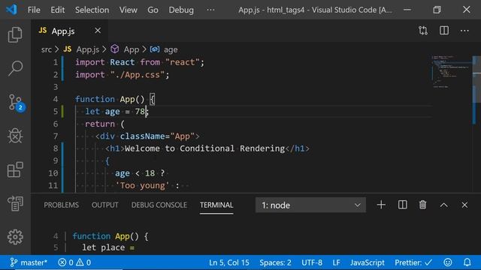481x270 pixels.
Task: Select the TERMINAL panel tab
Action: (216, 205)
